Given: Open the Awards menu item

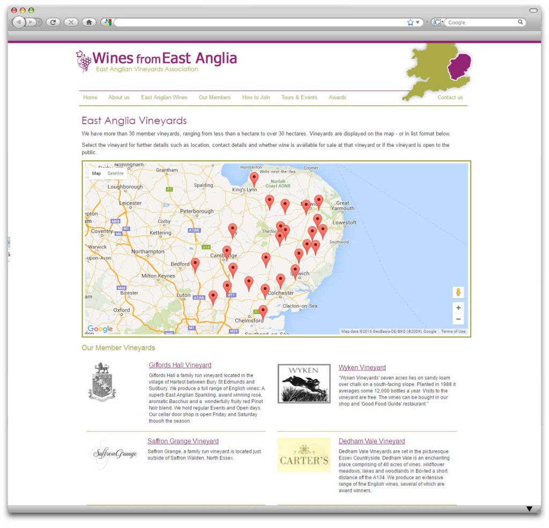Looking at the screenshot, I should tap(337, 98).
